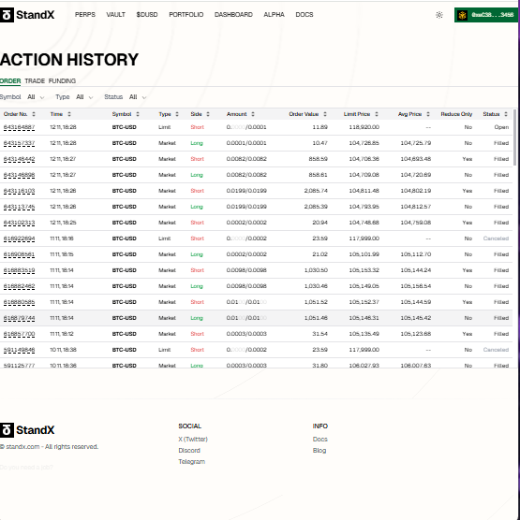
Task: Open order number 643116103
Action: 20,191
